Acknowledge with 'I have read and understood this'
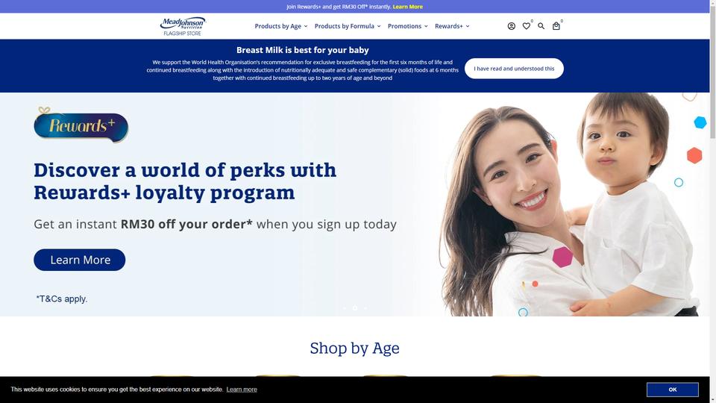This screenshot has width=716, height=403. point(514,69)
